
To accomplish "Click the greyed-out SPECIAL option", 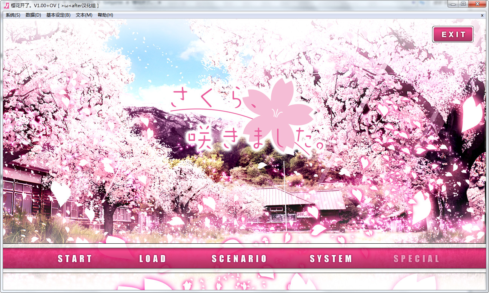I will click(x=417, y=259).
